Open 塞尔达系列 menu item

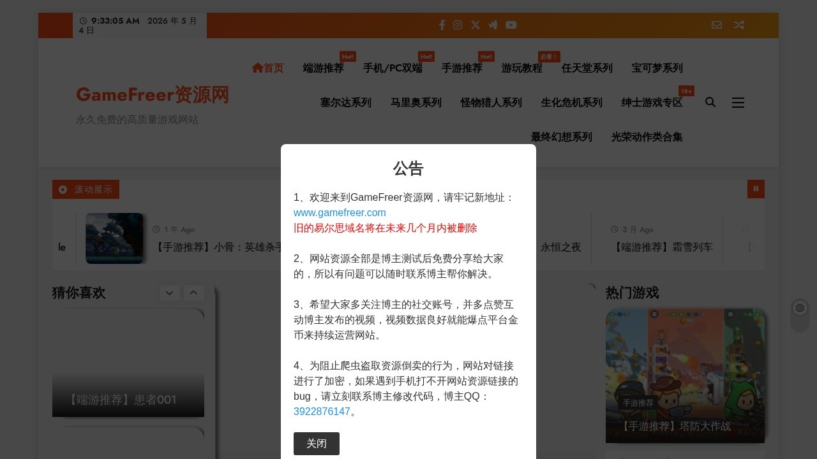tap(346, 103)
